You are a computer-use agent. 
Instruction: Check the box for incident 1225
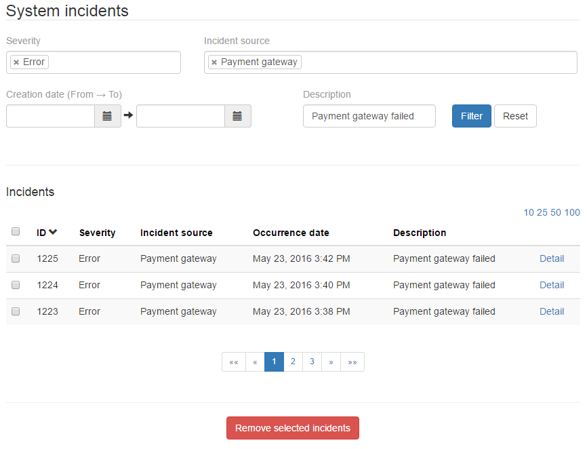[16, 258]
